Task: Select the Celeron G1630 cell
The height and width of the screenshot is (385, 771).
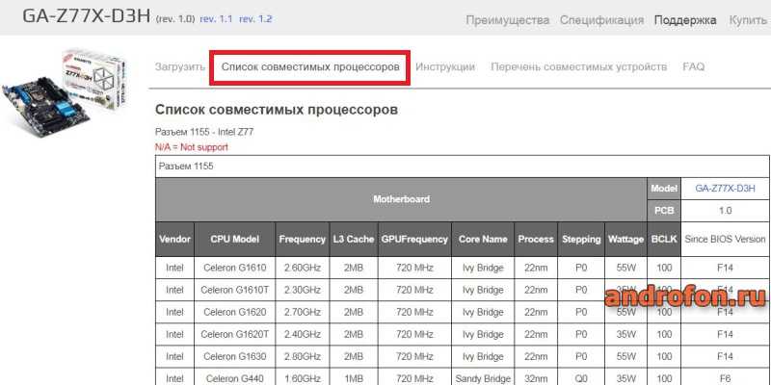Action: [x=234, y=356]
